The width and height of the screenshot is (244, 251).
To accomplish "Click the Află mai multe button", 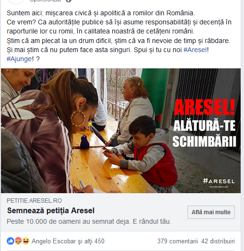I will coord(211,212).
